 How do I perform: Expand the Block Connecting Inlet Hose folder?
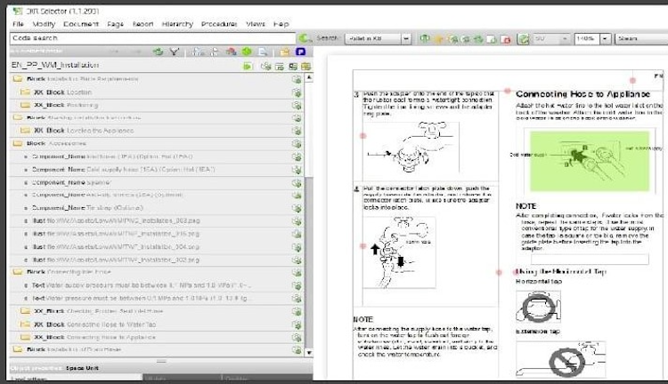coord(18,272)
